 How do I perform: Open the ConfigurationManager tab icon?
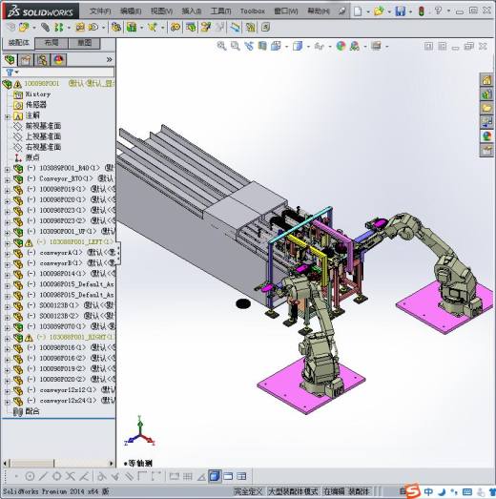[42, 60]
